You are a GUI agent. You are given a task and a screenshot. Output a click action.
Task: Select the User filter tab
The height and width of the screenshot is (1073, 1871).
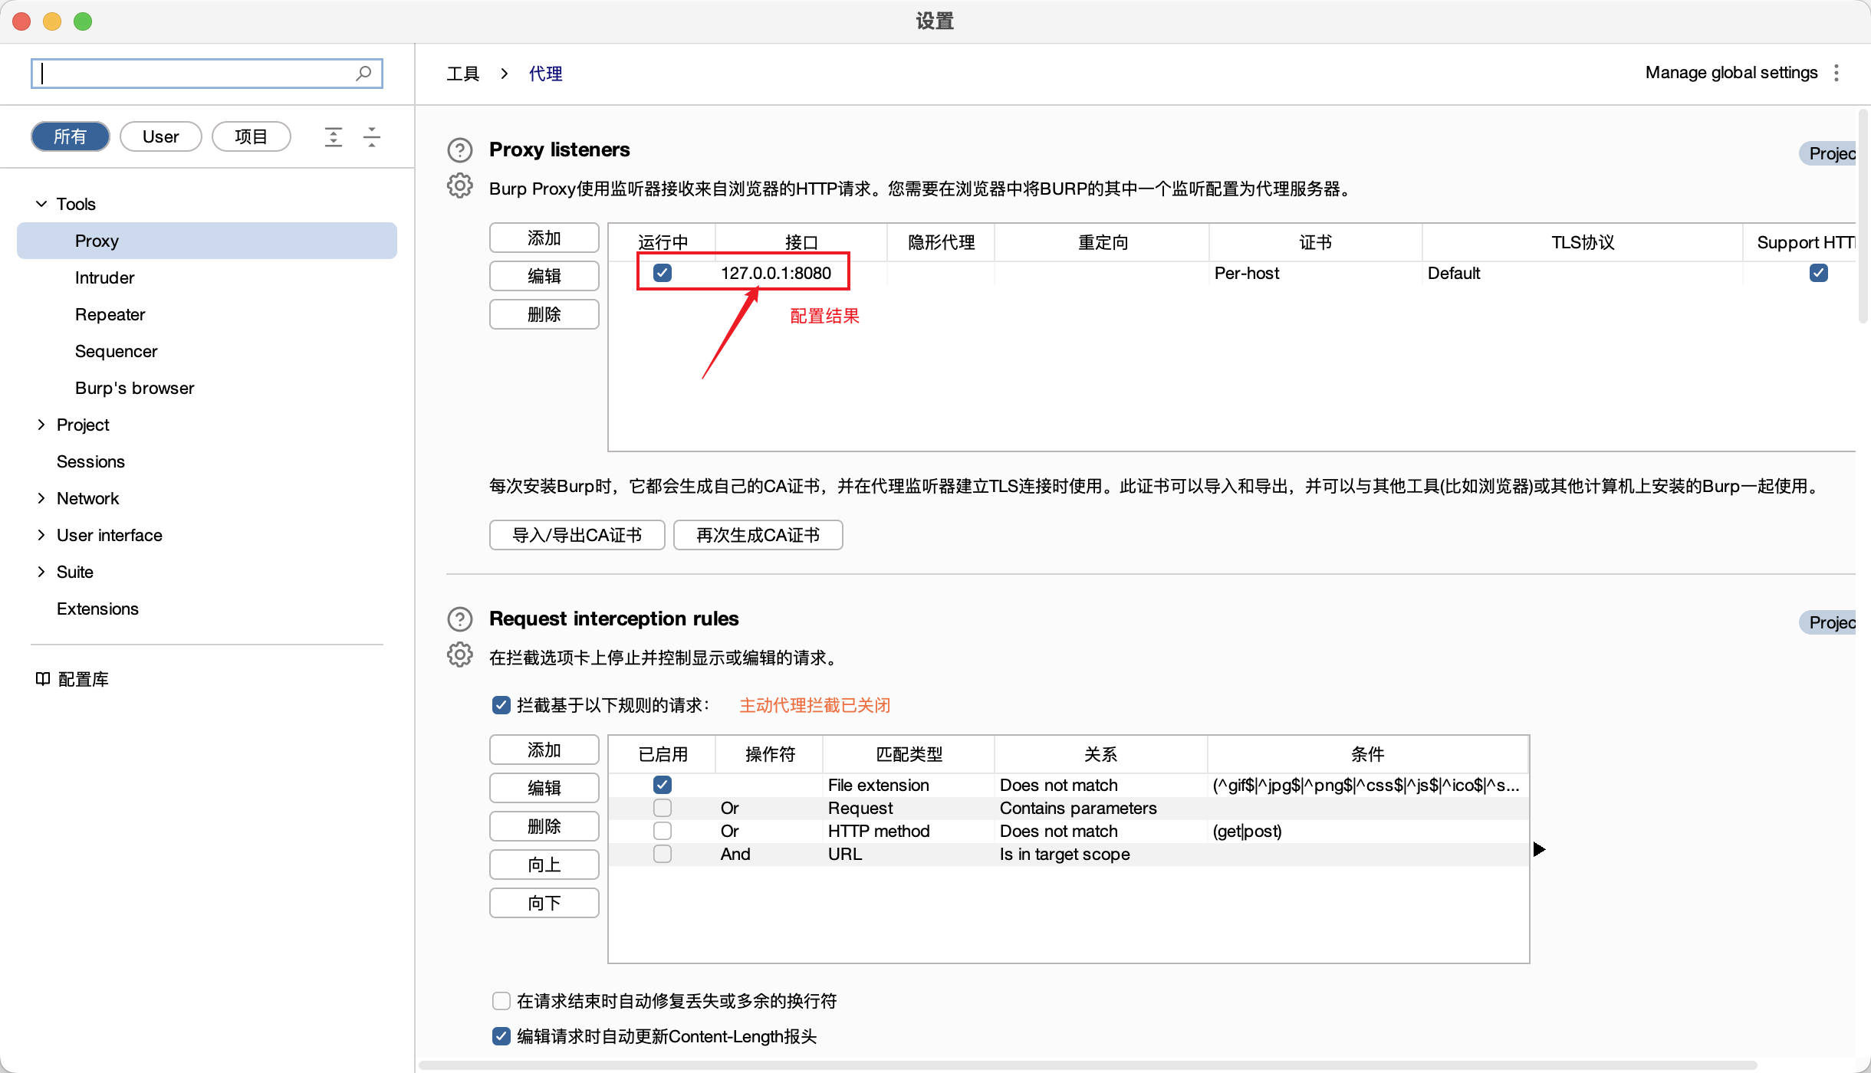click(160, 136)
